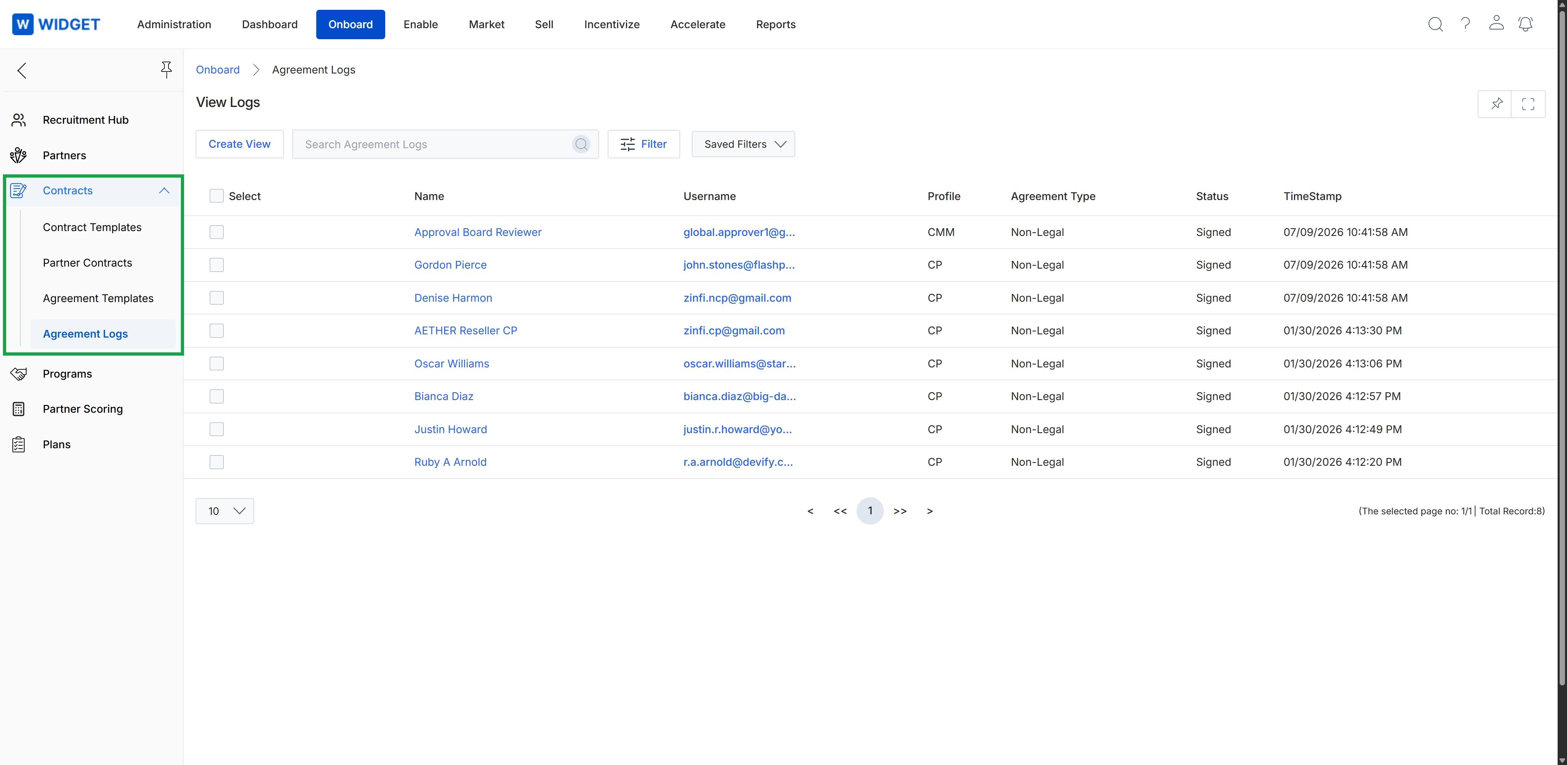This screenshot has height=765, width=1567.
Task: Click the Recruitment Hub people icon
Action: click(x=19, y=120)
